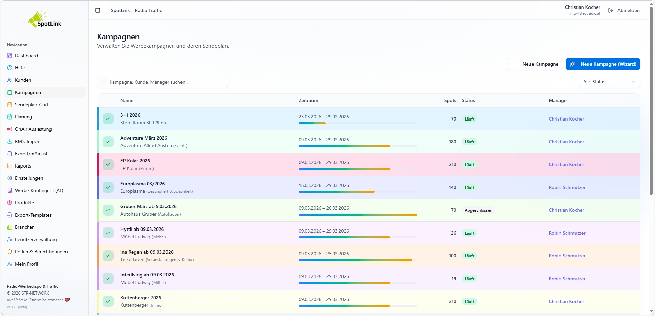Focus the campaign search input field
The width and height of the screenshot is (655, 316).
point(162,82)
